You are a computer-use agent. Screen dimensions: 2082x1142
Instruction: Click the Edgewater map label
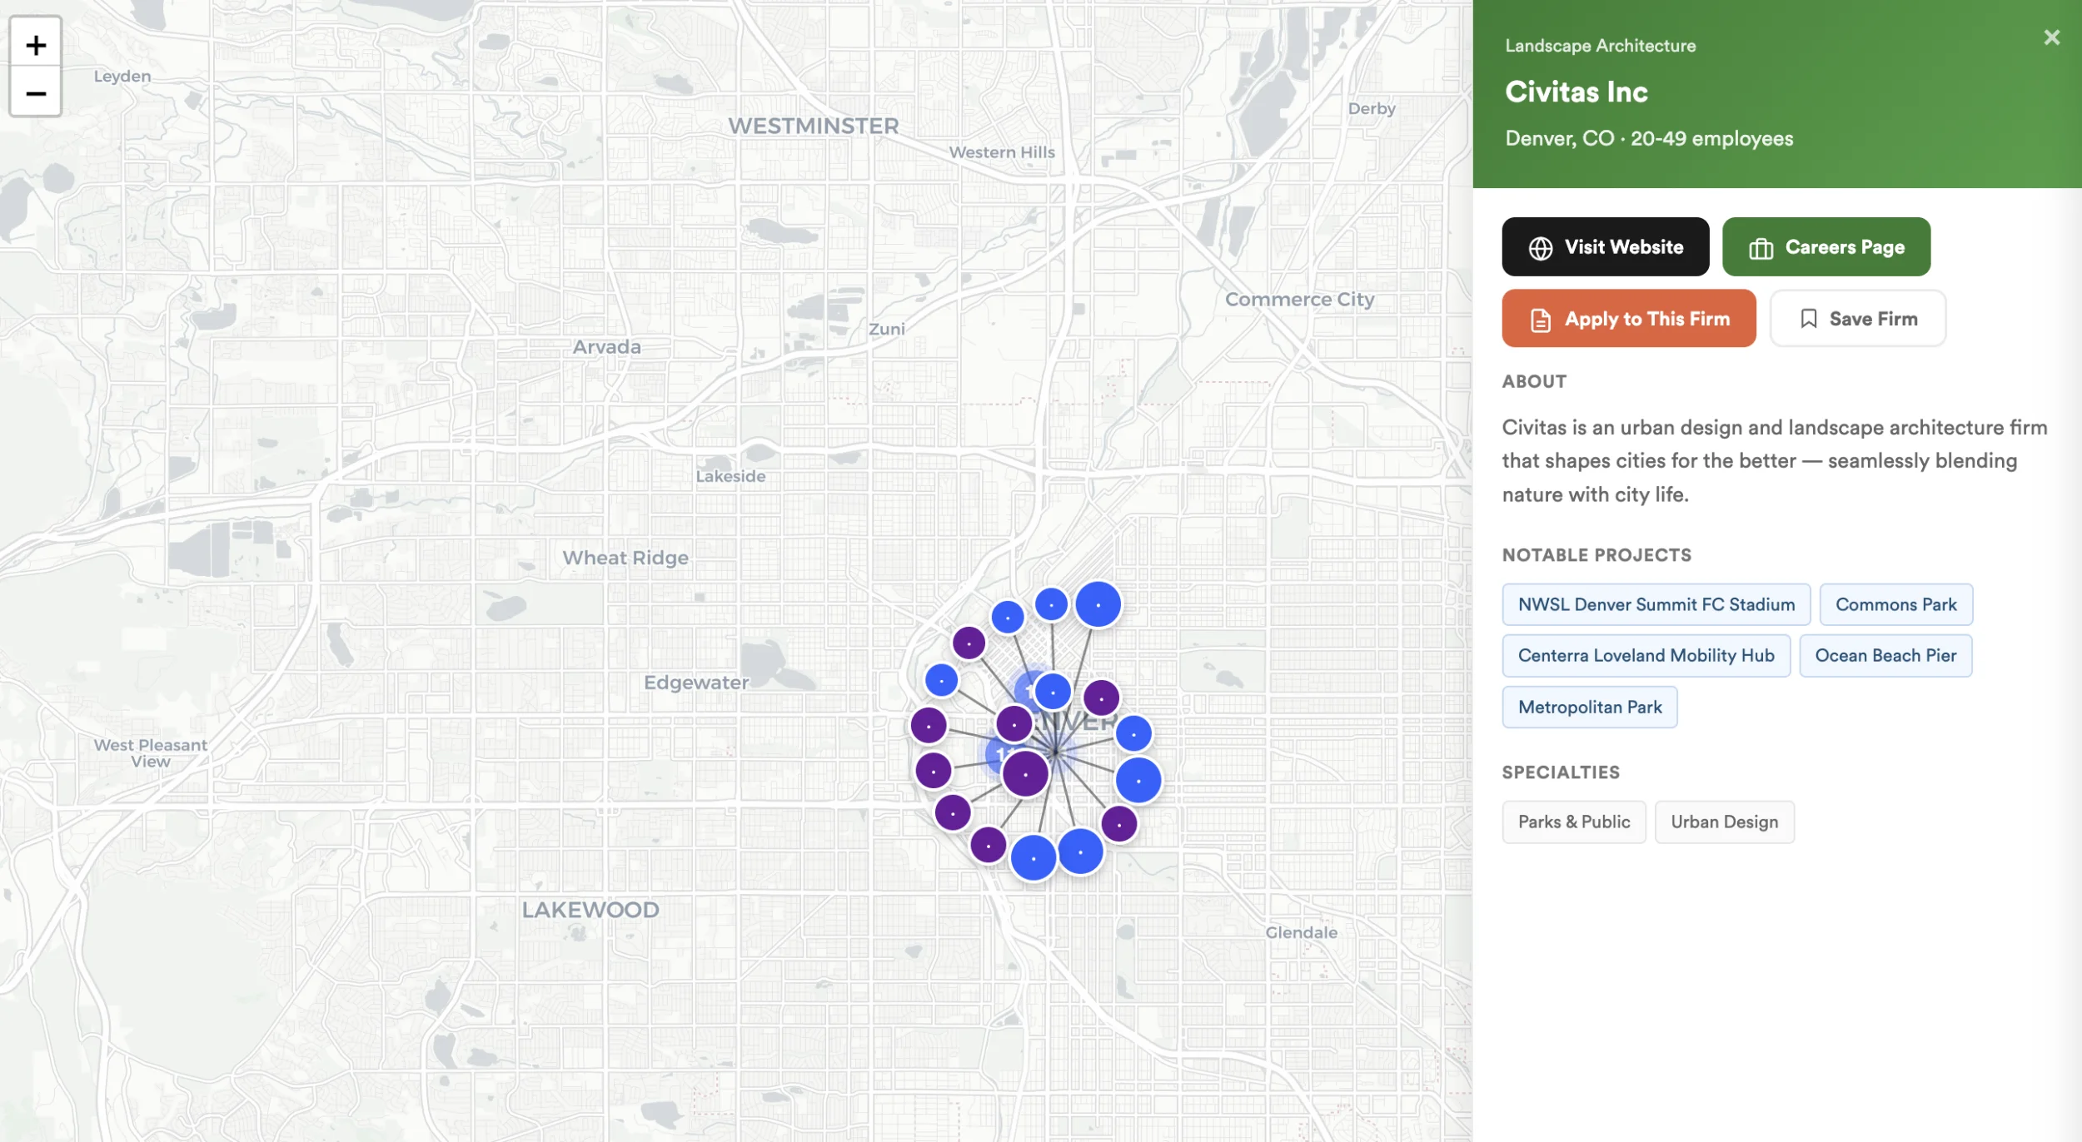[x=696, y=683]
